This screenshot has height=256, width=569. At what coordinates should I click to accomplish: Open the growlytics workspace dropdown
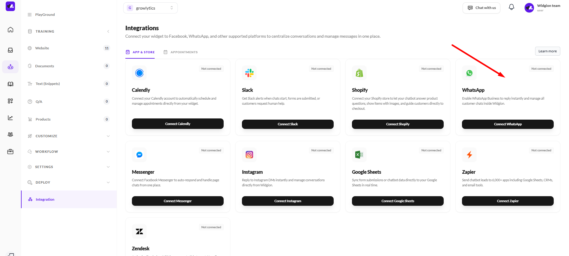point(150,8)
